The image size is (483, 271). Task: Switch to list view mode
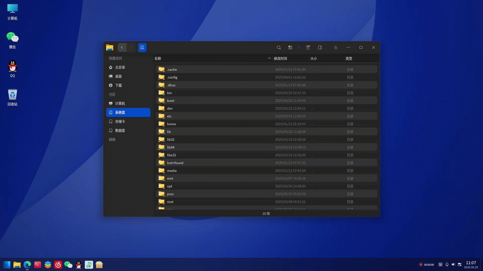tap(299, 47)
